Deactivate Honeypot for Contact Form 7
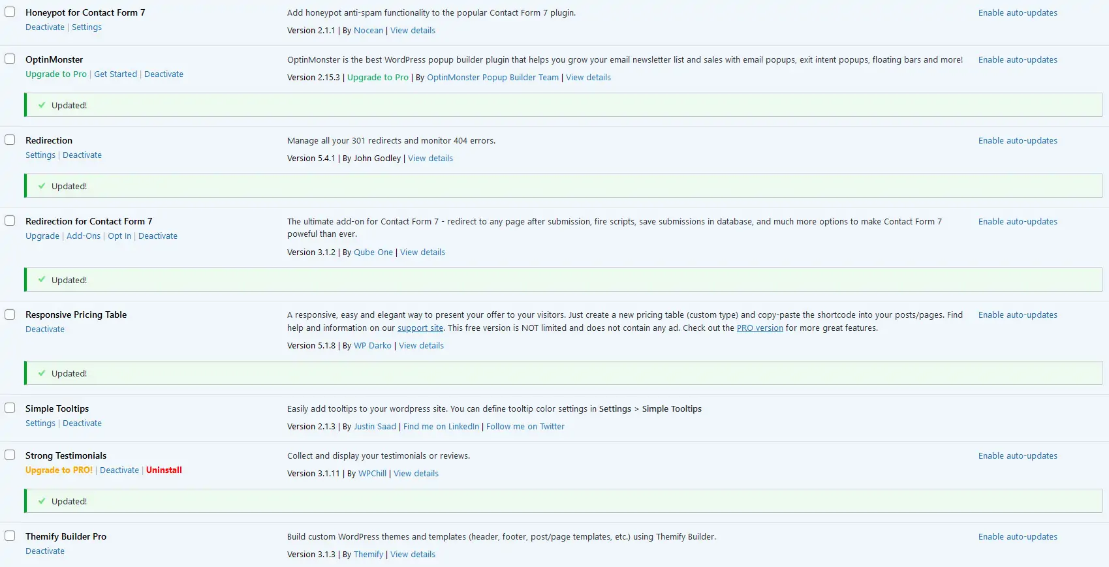 (x=45, y=27)
